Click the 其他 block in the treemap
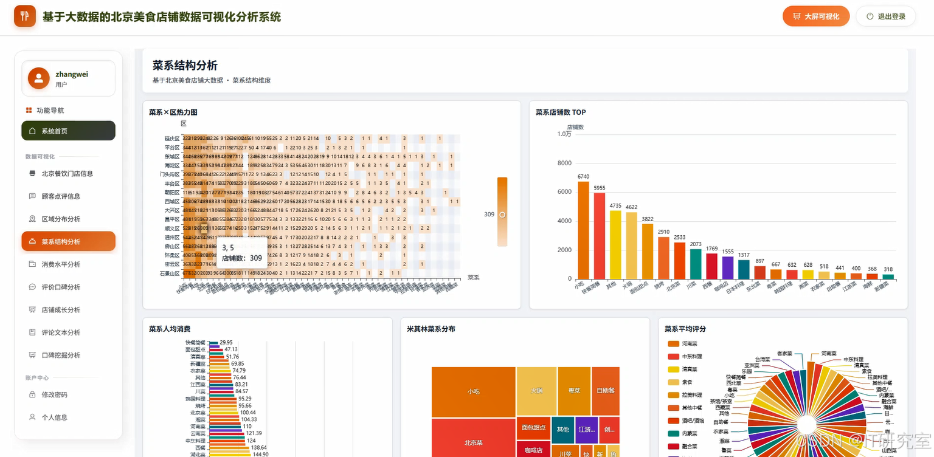This screenshot has height=457, width=934. [x=563, y=430]
